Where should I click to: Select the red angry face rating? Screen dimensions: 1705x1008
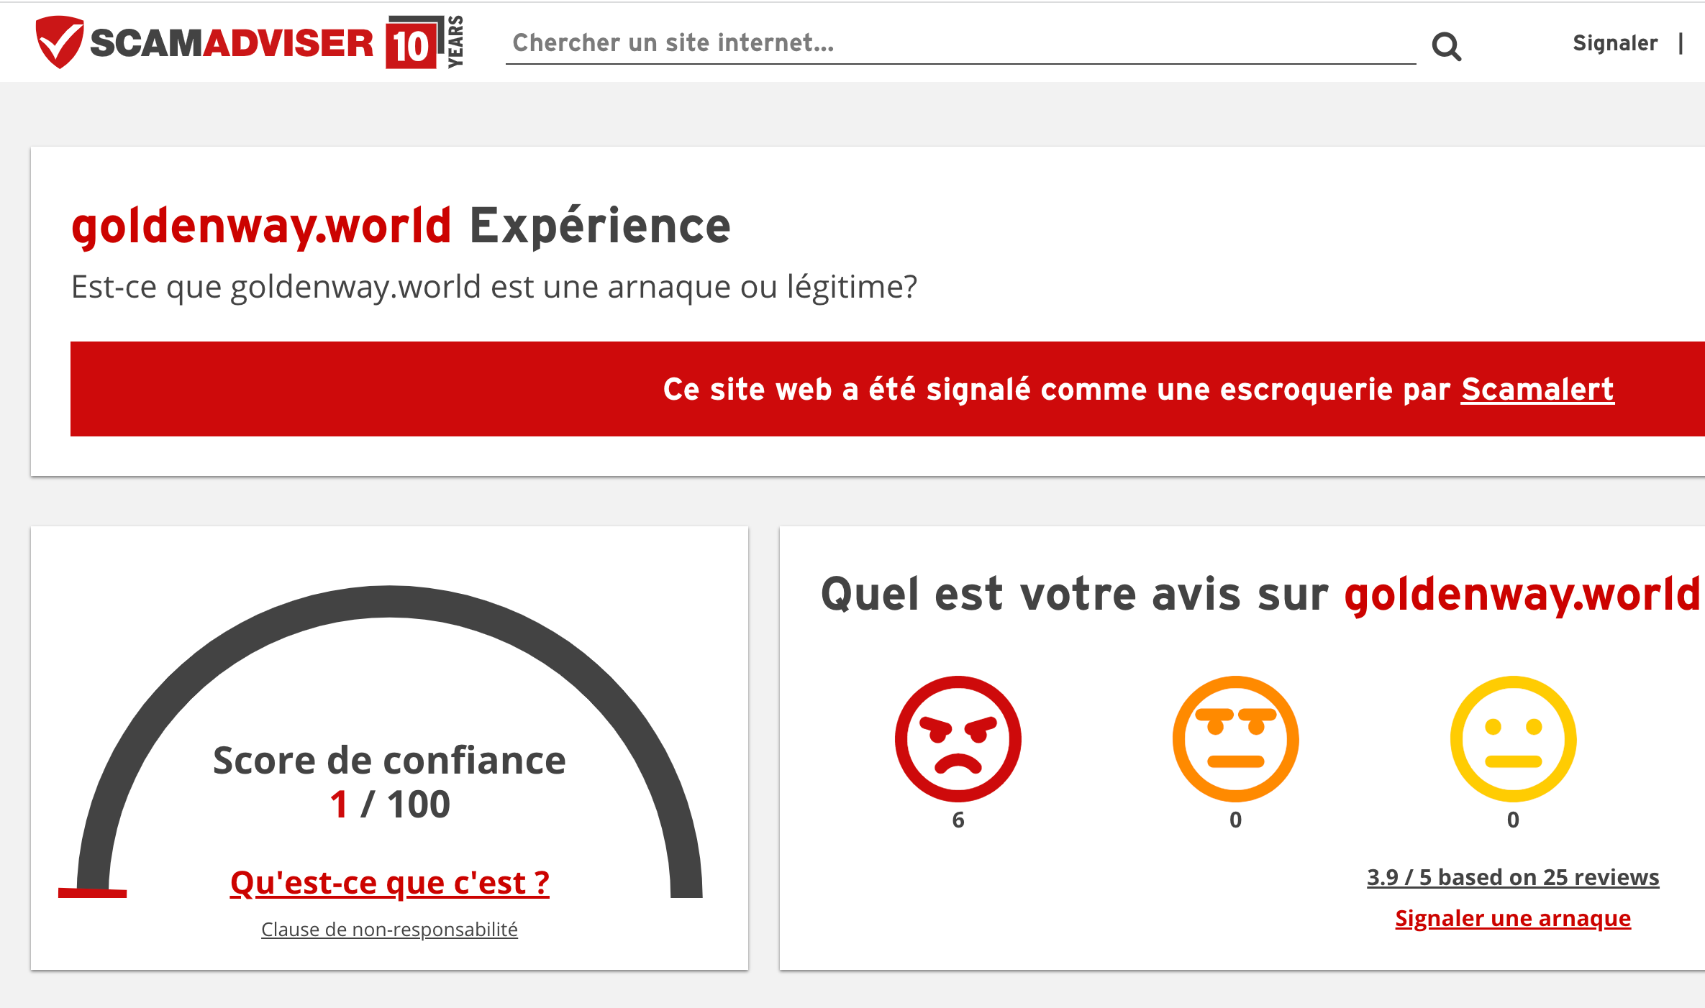click(958, 738)
